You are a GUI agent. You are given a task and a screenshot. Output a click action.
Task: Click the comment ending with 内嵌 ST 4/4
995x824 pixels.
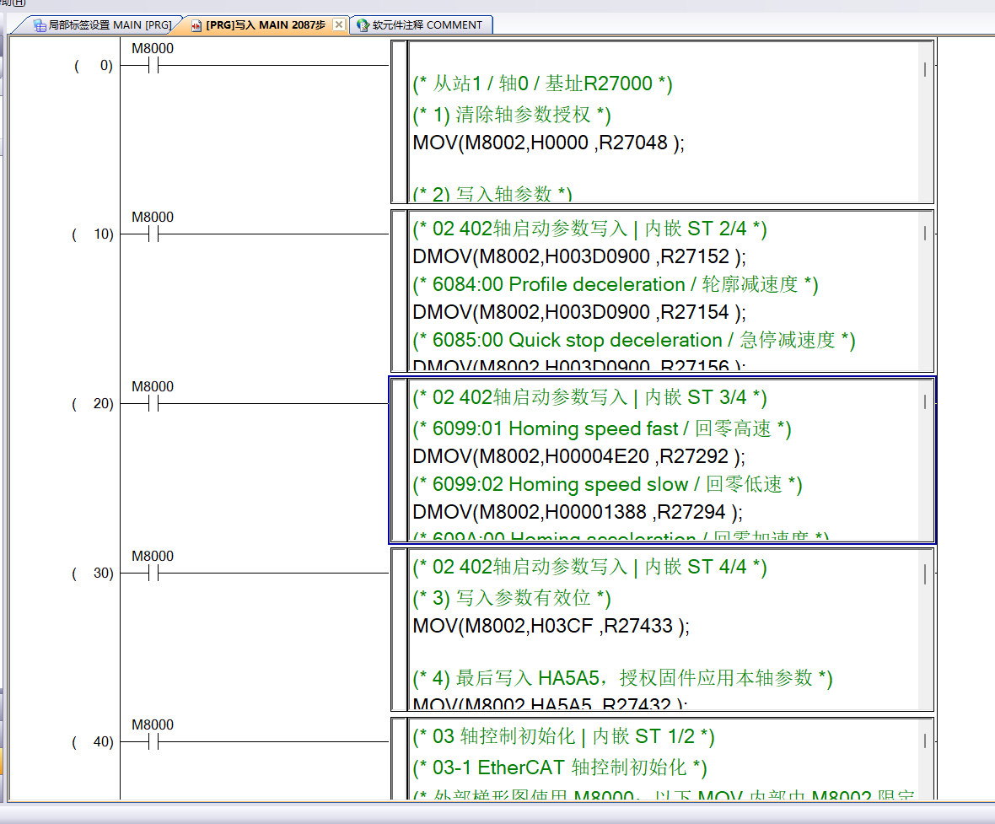pos(589,567)
